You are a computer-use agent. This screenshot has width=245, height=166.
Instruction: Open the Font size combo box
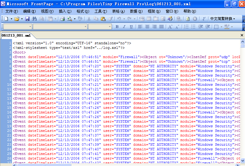point(100,27)
